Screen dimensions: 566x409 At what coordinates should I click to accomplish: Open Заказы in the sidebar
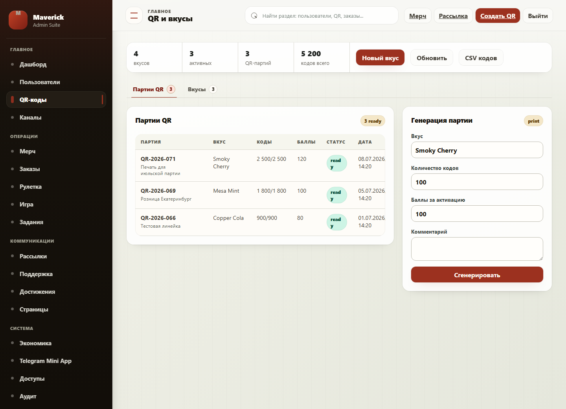pyautogui.click(x=56, y=169)
